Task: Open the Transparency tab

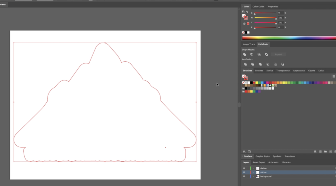Action: (283, 71)
